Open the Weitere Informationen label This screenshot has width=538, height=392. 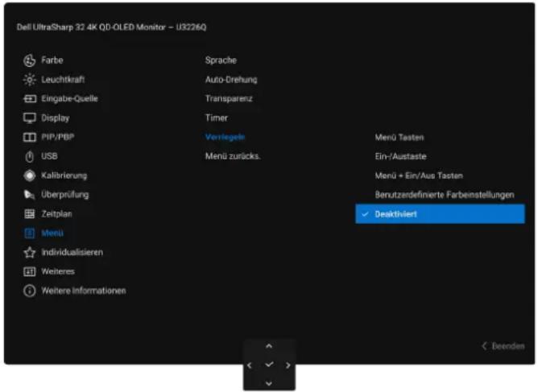(84, 291)
